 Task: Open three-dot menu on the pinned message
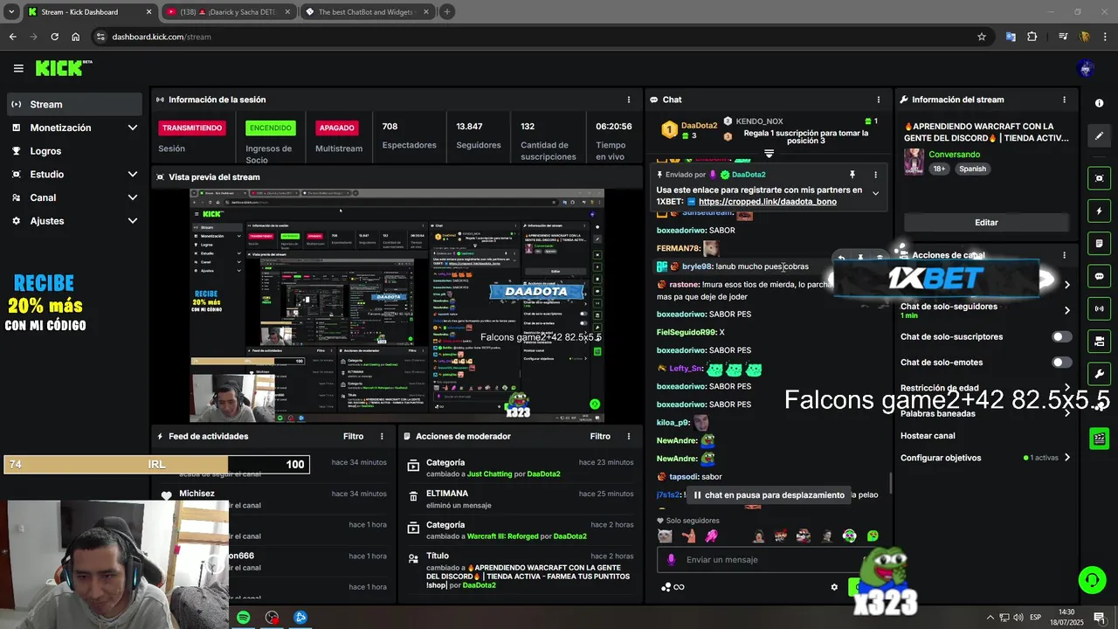point(875,175)
